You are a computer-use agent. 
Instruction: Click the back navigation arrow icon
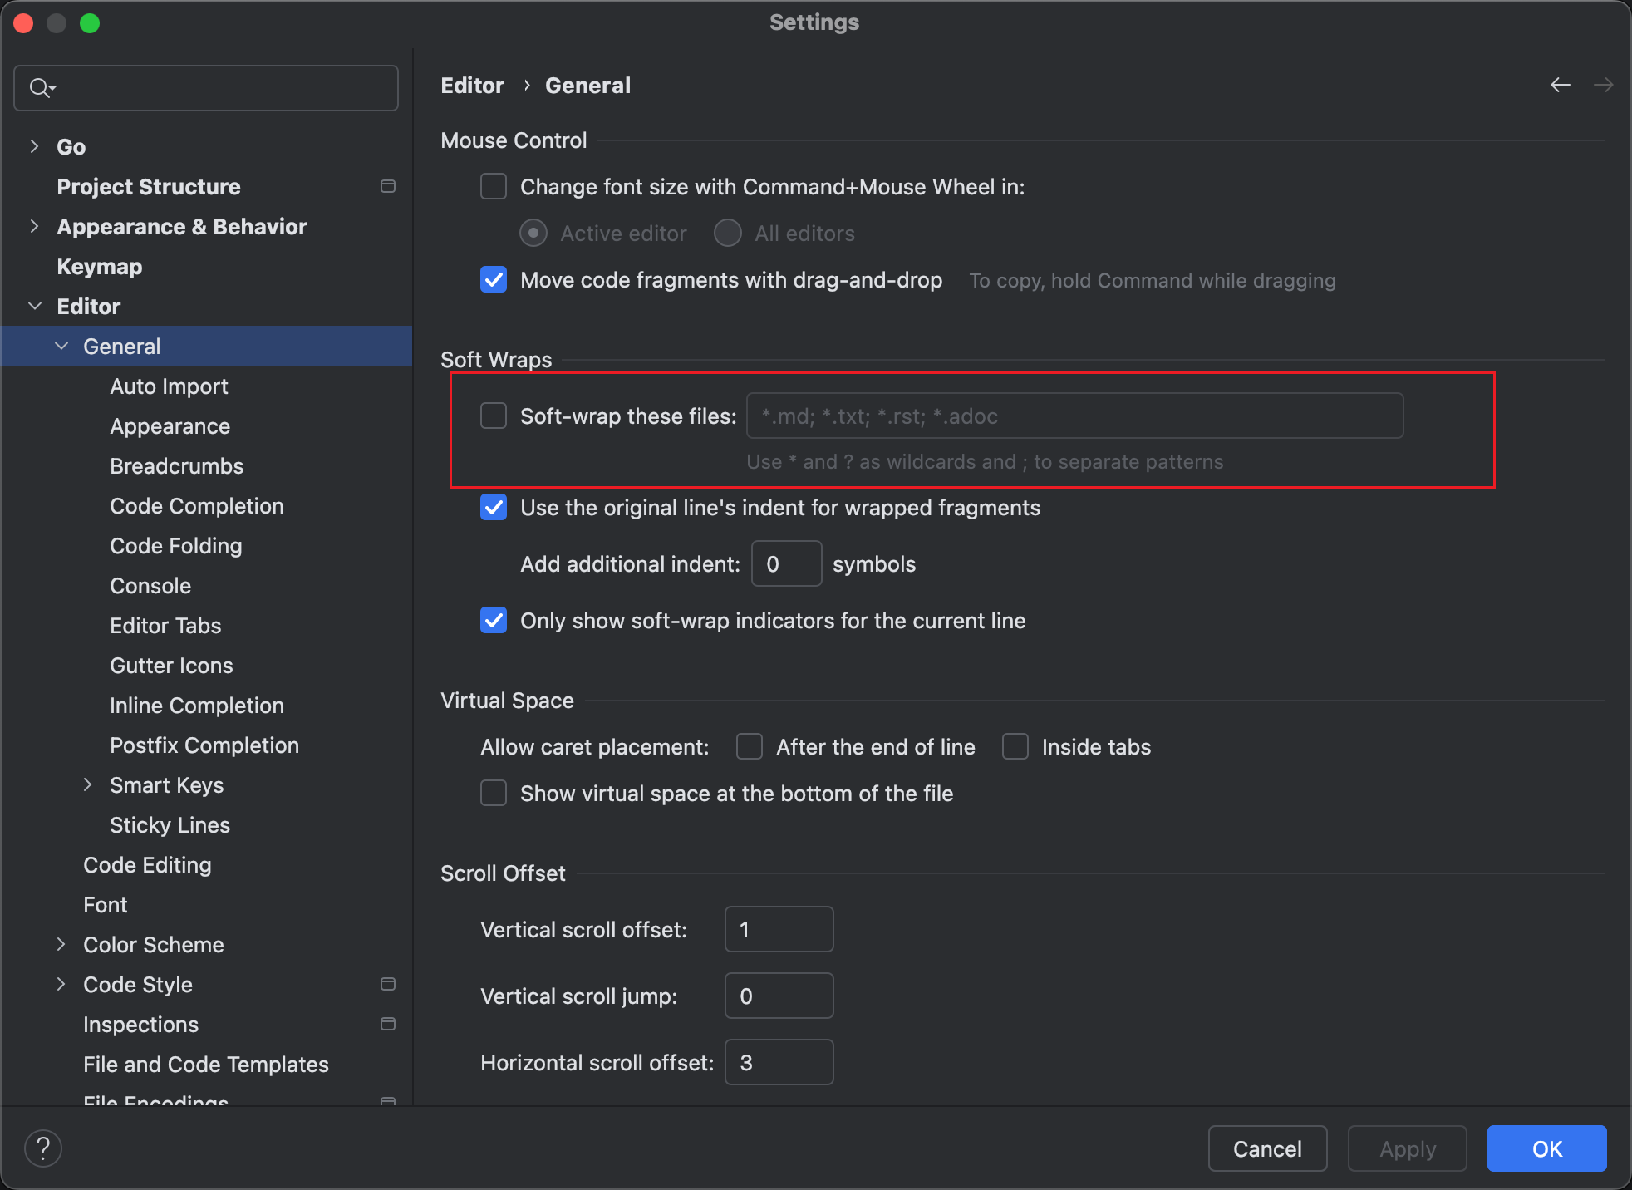pyautogui.click(x=1560, y=85)
